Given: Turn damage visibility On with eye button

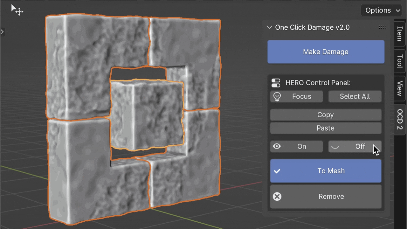Looking at the screenshot, I should [296, 146].
